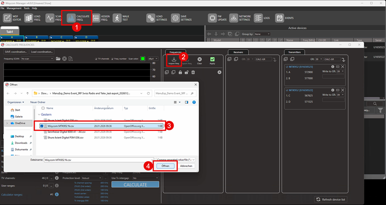The height and width of the screenshot is (205, 386).
Task: Toggle the TV channels checkbox
Action: click(x=96, y=59)
